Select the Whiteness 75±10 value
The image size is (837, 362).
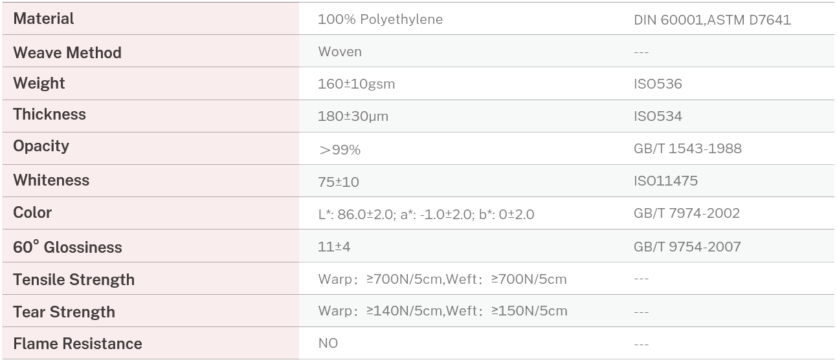pyautogui.click(x=338, y=182)
